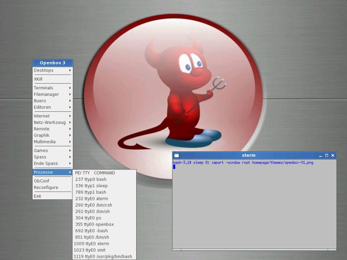This screenshot has width=347, height=260.
Task: Minimize the xterm window
Action: click(321, 156)
